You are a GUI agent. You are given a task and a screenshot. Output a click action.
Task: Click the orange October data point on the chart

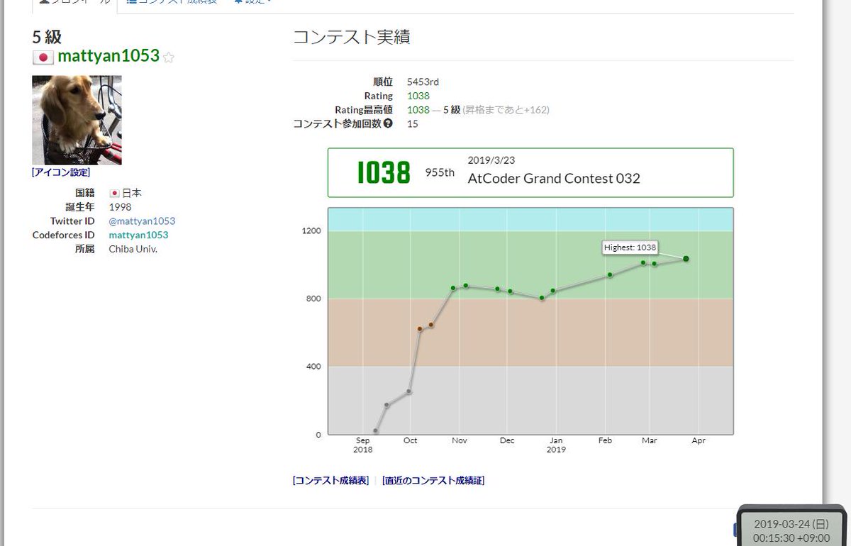[x=420, y=328]
